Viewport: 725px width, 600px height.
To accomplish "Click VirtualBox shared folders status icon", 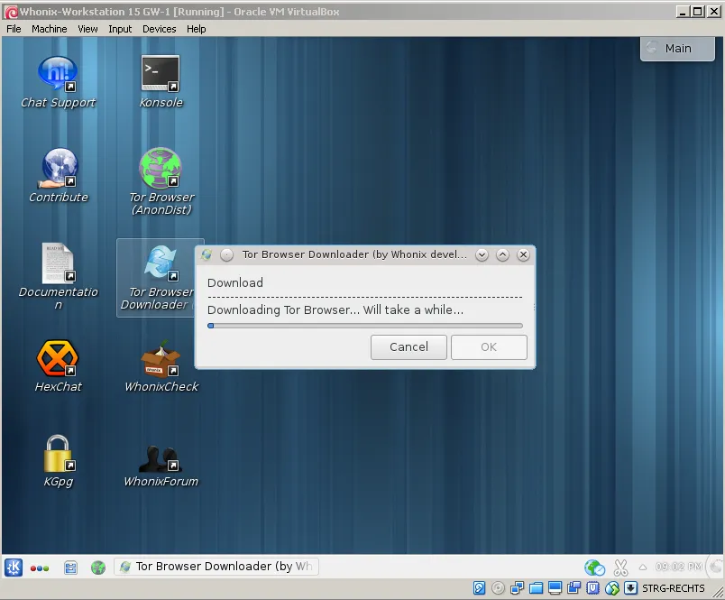I will 536,588.
